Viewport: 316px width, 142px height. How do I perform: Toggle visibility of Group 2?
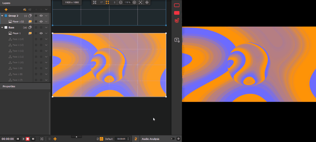(x=41, y=16)
